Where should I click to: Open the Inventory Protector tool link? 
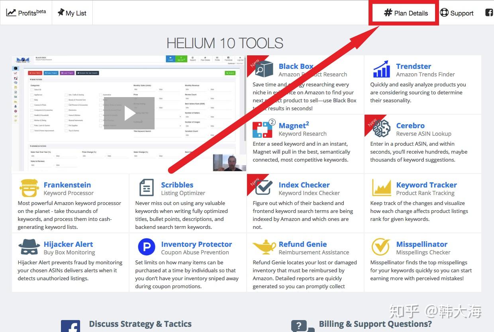tap(196, 244)
